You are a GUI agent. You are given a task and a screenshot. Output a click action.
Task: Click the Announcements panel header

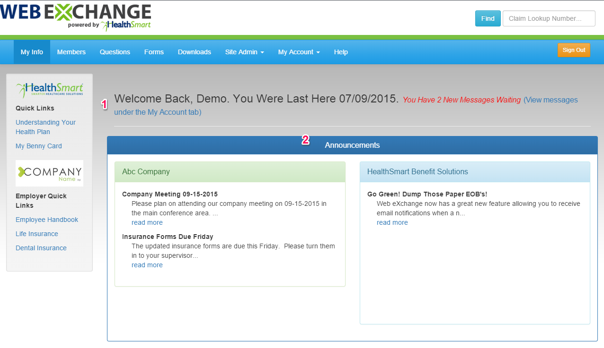[352, 145]
